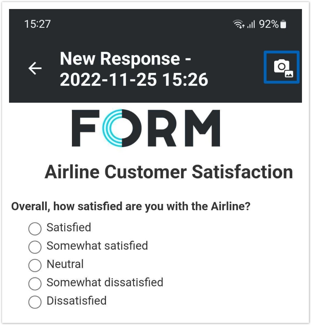Tap the back arrow in header
Image resolution: width=311 pixels, height=325 pixels.
35,68
